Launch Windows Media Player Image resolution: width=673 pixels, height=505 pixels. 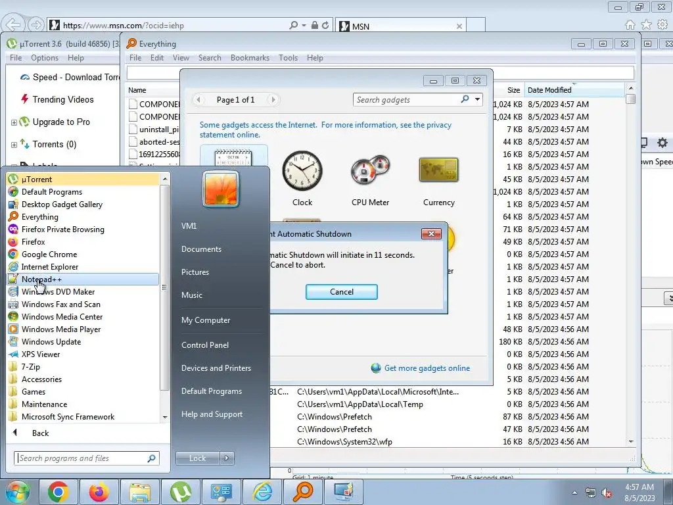coord(82,329)
